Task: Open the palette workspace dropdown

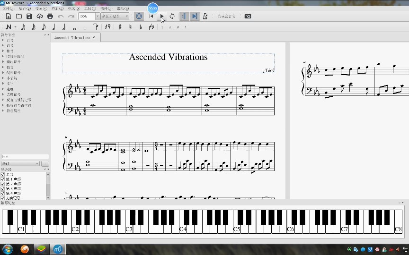Action: (20, 164)
